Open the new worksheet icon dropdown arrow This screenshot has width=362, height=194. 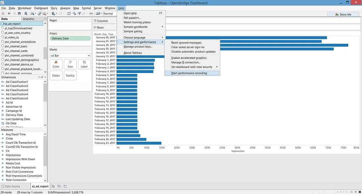point(35,13)
